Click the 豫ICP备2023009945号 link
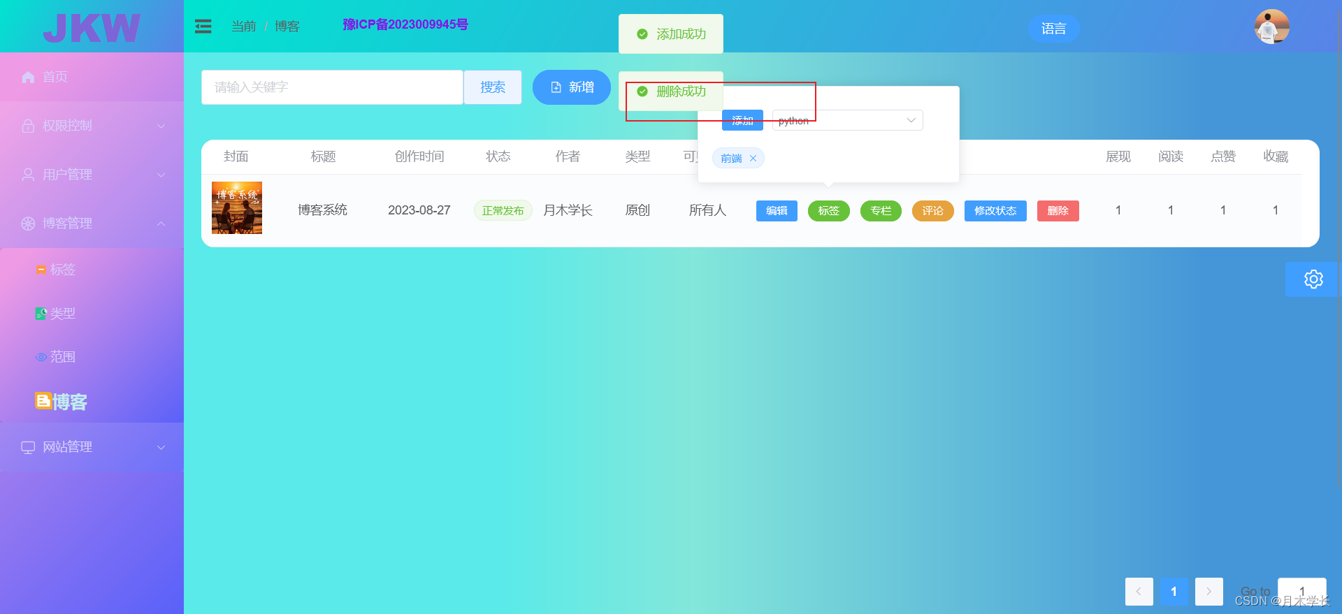The width and height of the screenshot is (1342, 614). point(405,24)
